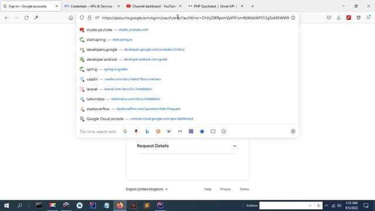Reload the current page
This screenshot has width=375, height=211.
[26, 18]
